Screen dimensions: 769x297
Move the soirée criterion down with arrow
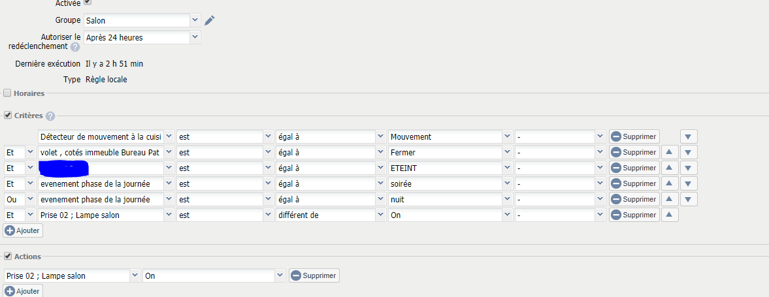click(689, 184)
